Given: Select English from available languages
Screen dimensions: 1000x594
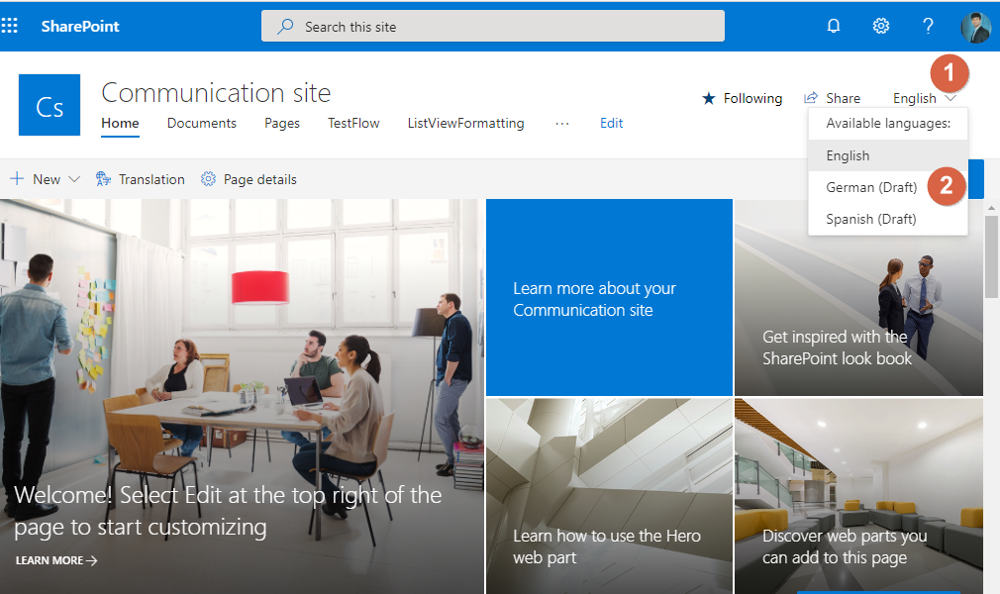Looking at the screenshot, I should (x=888, y=155).
